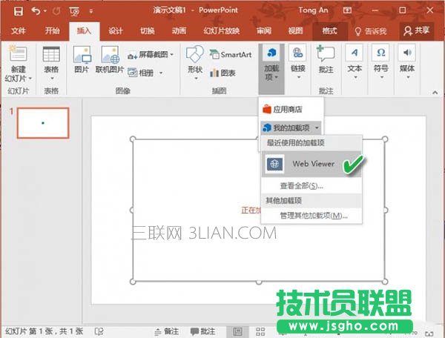Switch to the 设计 ribbon tab
The image size is (445, 338).
pos(116,30)
